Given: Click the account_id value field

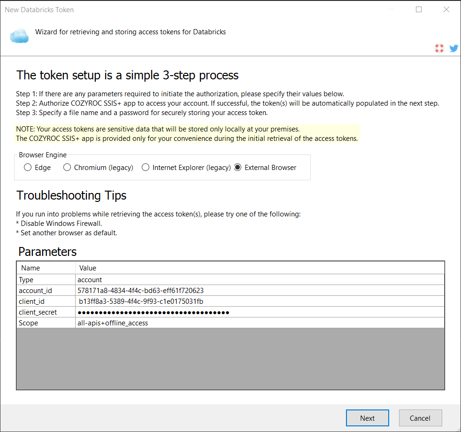Looking at the screenshot, I should pos(259,291).
